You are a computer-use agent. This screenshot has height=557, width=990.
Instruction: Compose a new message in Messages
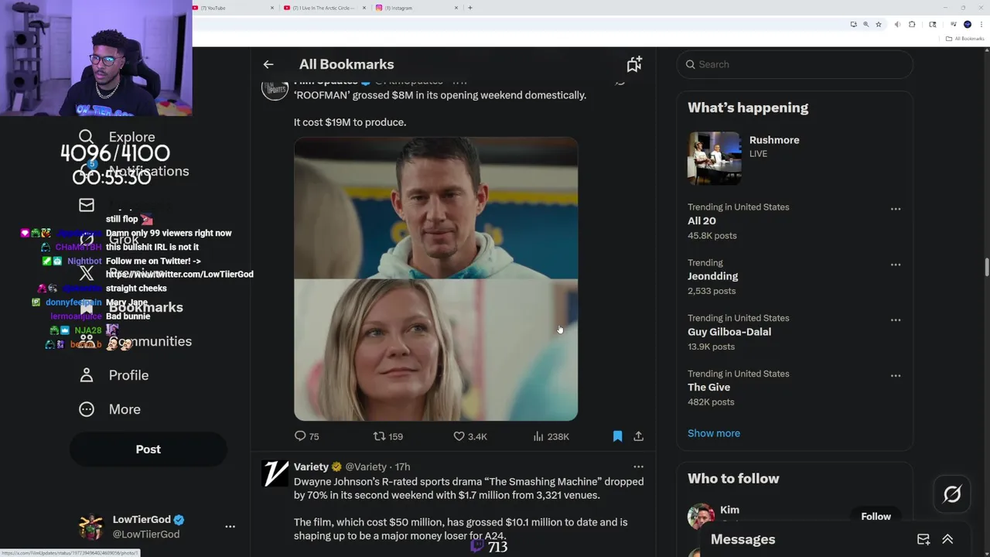tap(923, 539)
